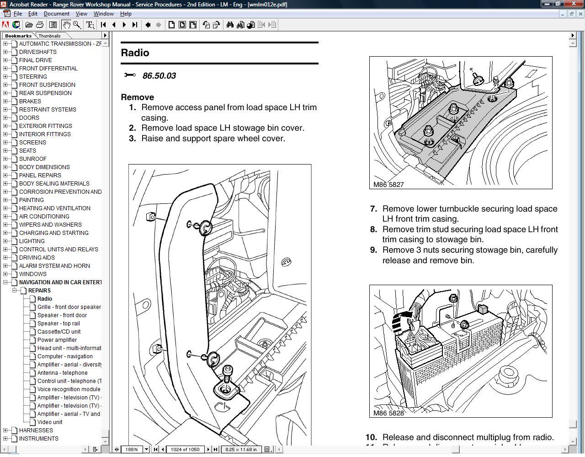Open the Radio bookmark
Image resolution: width=585 pixels, height=457 pixels.
click(45, 299)
